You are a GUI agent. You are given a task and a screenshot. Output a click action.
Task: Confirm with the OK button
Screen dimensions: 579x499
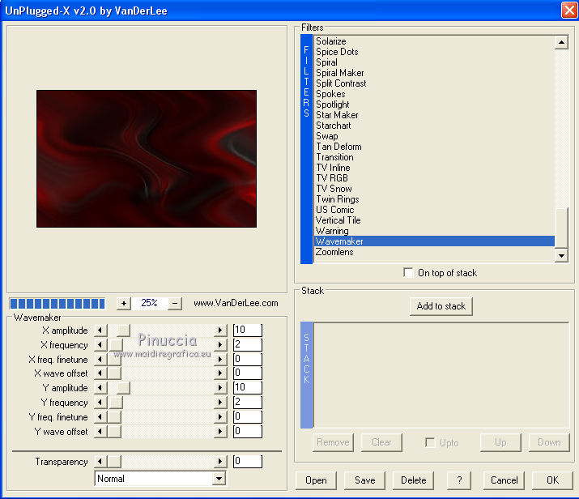552,480
